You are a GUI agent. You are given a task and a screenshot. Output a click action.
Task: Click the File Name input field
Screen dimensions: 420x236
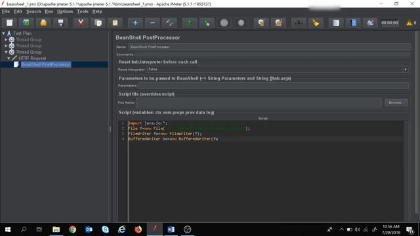click(259, 102)
